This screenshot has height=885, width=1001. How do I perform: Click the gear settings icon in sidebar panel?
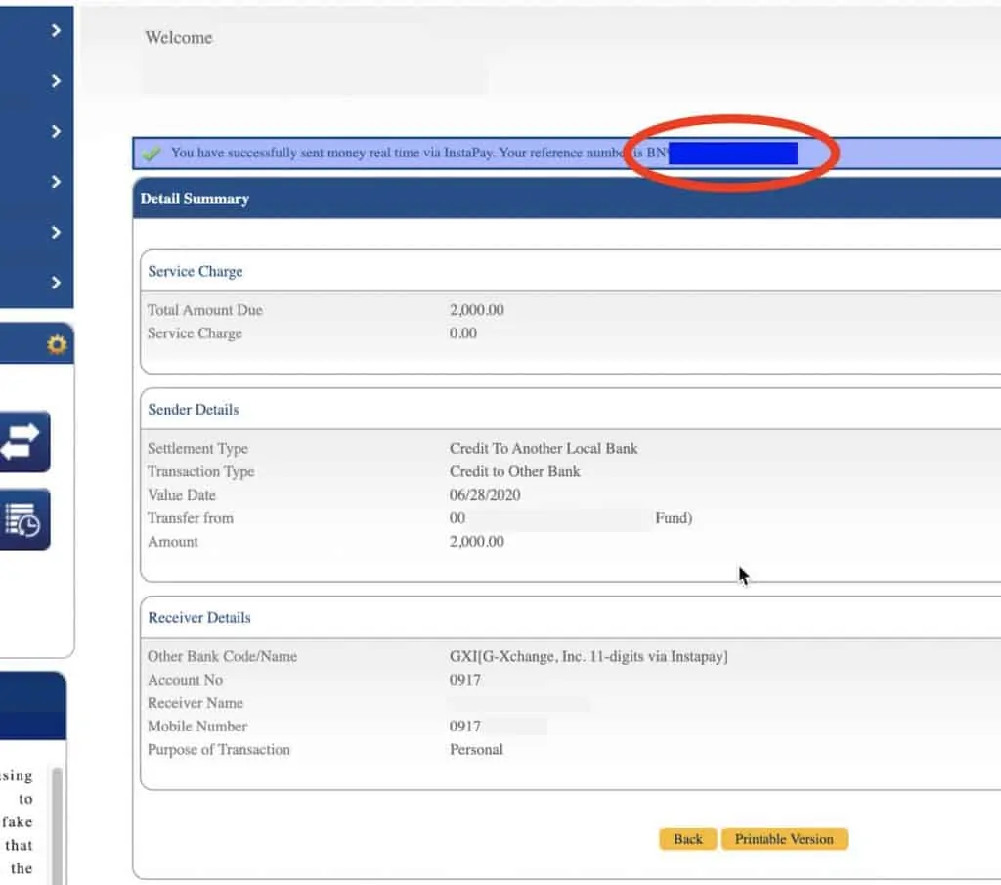57,345
